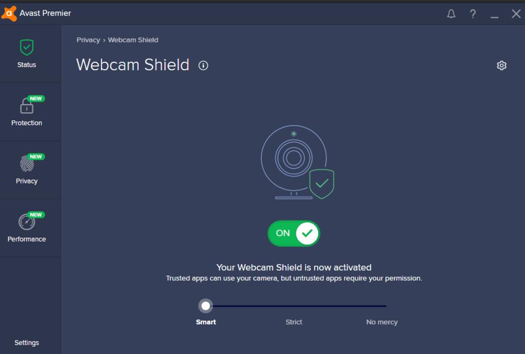Select the Strict sensitivity level
This screenshot has height=354, width=525.
coord(294,322)
